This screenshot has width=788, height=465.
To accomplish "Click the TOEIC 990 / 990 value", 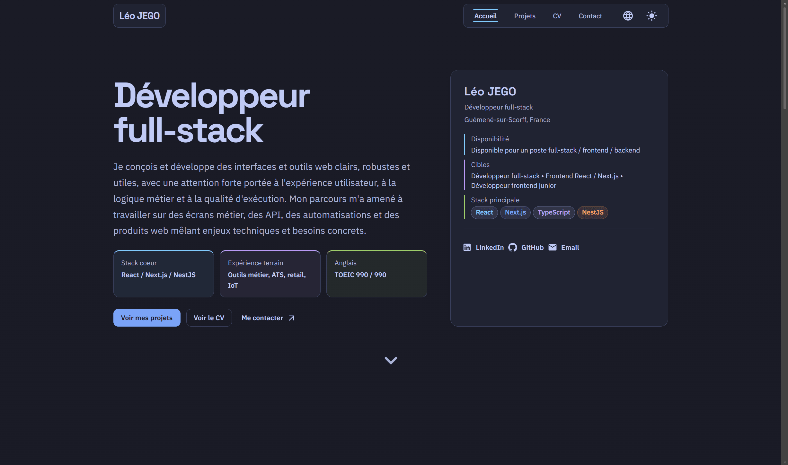I will point(360,275).
